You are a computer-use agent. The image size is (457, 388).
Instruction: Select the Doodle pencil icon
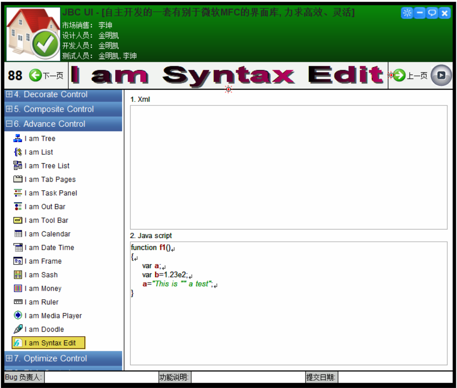pyautogui.click(x=18, y=329)
